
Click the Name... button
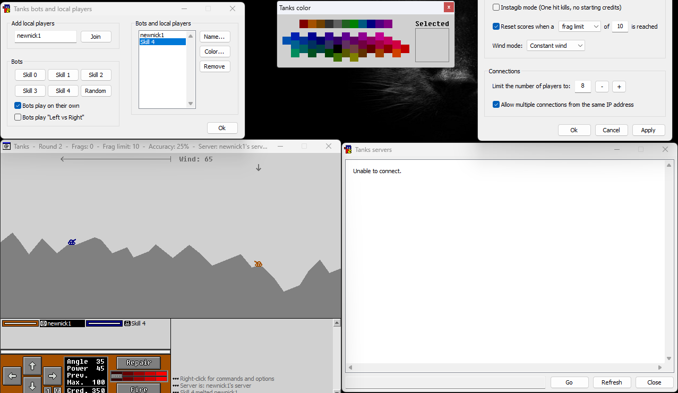(215, 37)
